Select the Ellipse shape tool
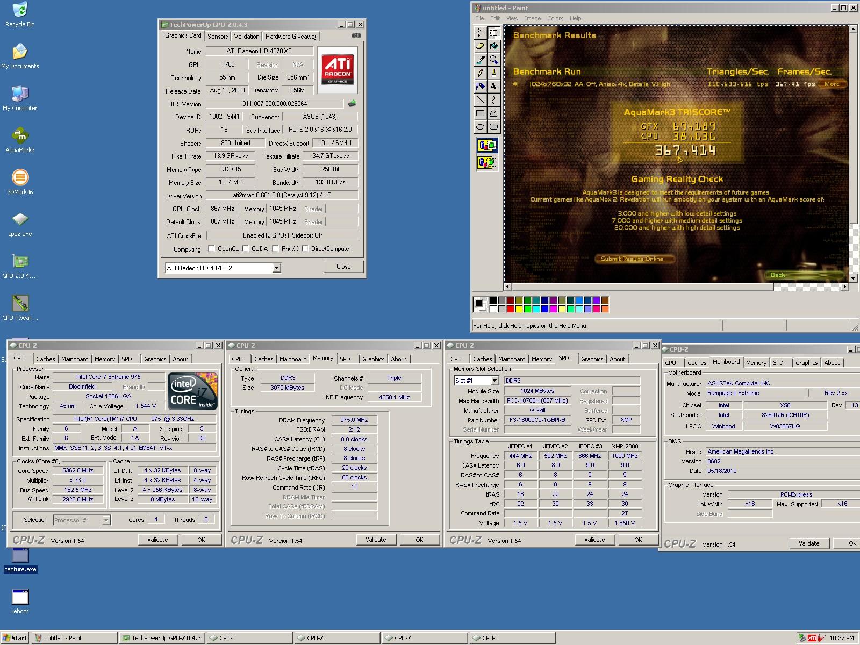Viewport: 860px width, 645px height. tap(480, 127)
